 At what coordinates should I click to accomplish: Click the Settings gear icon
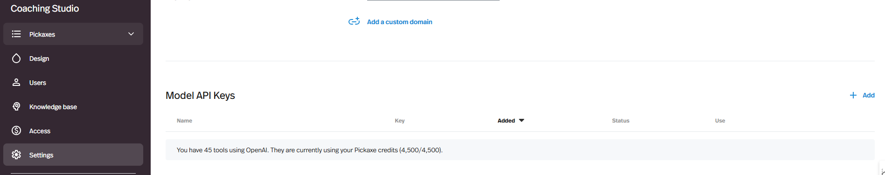coord(16,155)
